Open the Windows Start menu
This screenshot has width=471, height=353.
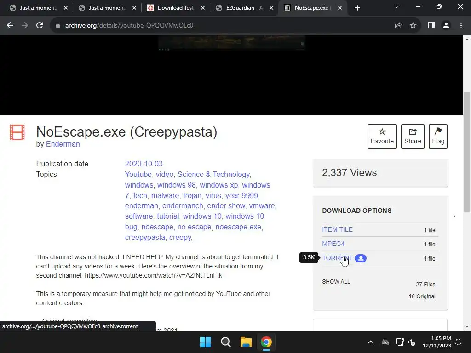tap(206, 342)
